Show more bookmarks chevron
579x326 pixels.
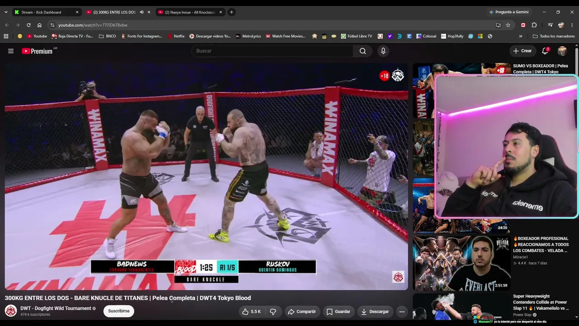521,36
